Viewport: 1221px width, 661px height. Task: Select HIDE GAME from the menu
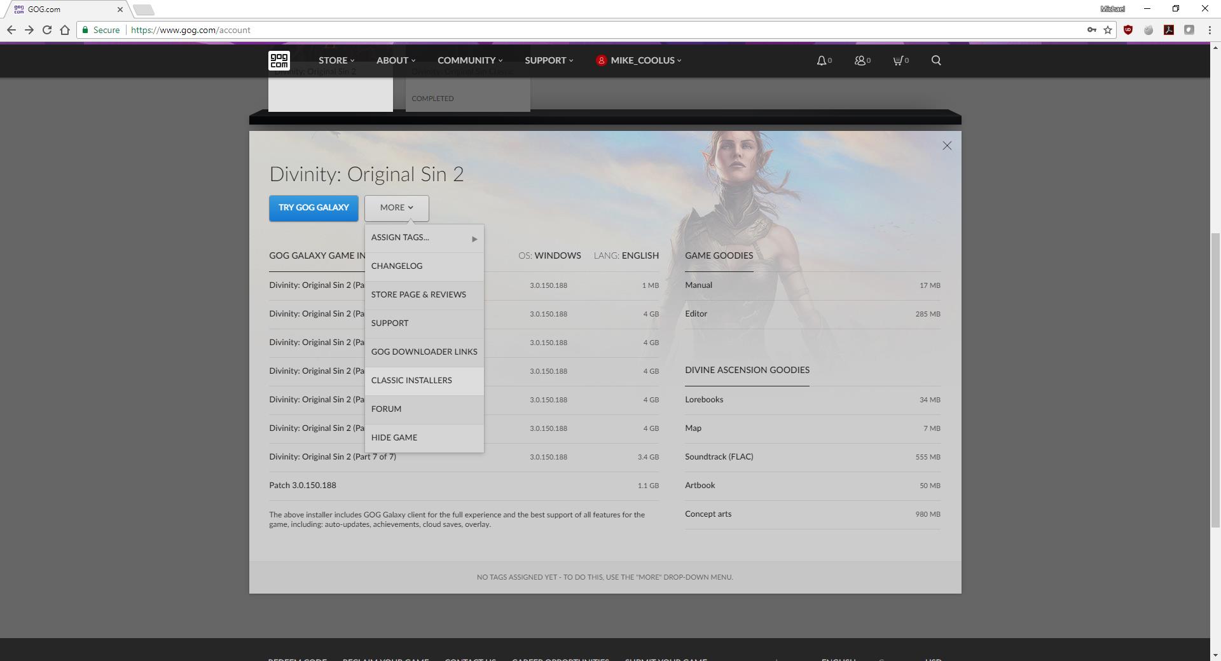424,438
